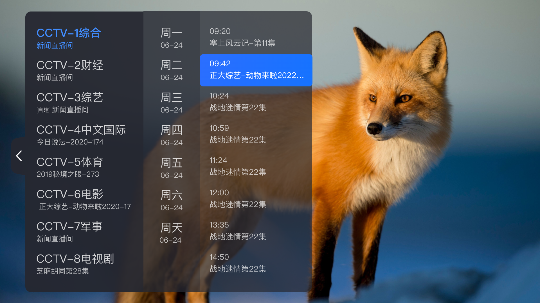Collapse the EPG panel via left chevron
540x303 pixels.
point(19,155)
